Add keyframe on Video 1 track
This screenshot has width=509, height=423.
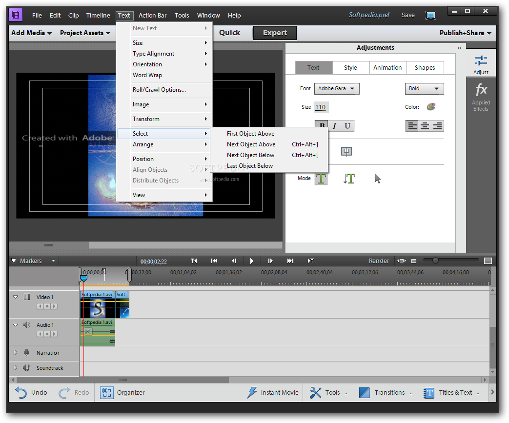[x=47, y=306]
